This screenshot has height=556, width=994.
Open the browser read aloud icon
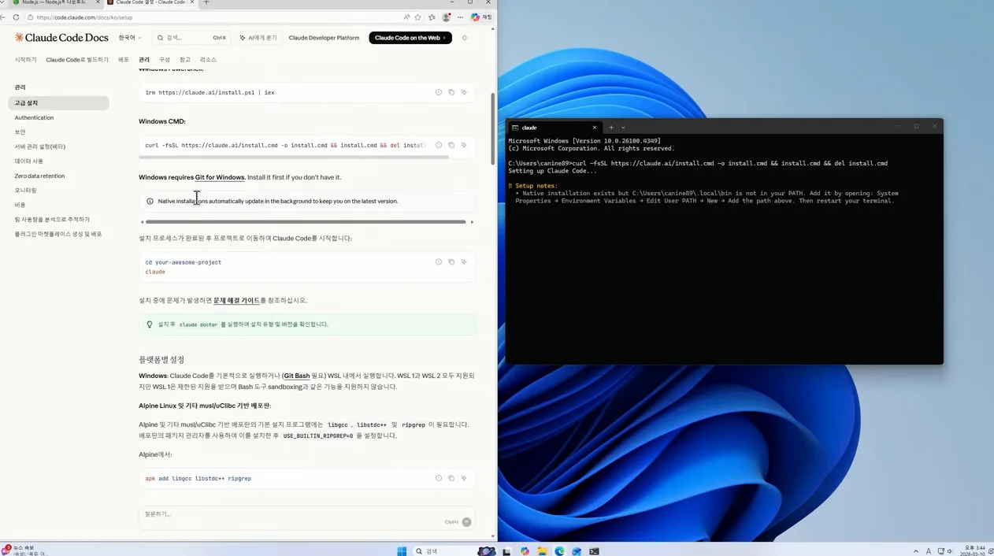406,17
